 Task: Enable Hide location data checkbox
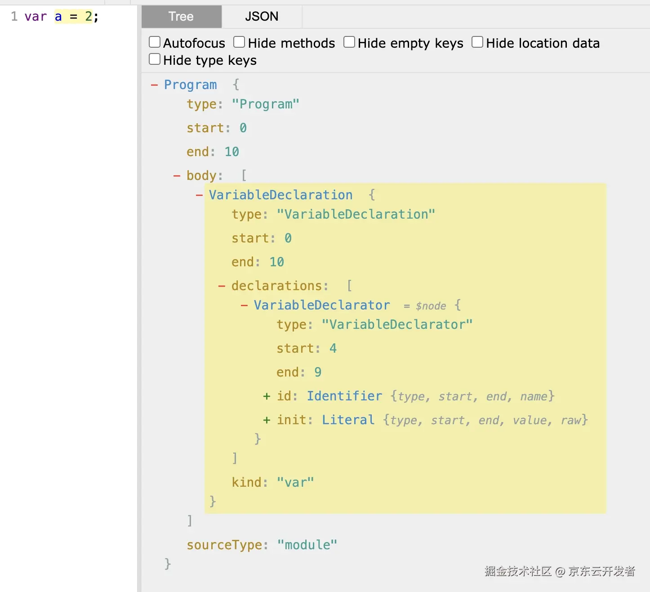[477, 42]
